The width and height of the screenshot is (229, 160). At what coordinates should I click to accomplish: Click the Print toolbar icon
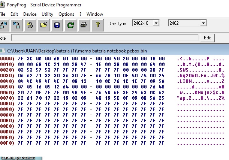pos(84,25)
